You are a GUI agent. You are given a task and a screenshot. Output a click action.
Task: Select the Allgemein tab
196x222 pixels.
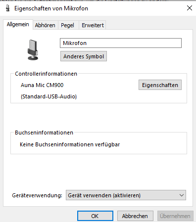[18, 24]
